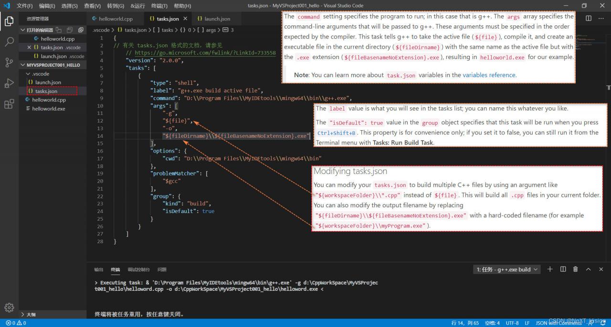This screenshot has width=611, height=327.
Task: Open the 帮助(H) menu
Action: pos(182,6)
